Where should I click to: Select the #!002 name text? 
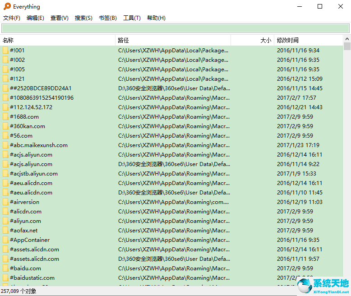coord(17,60)
